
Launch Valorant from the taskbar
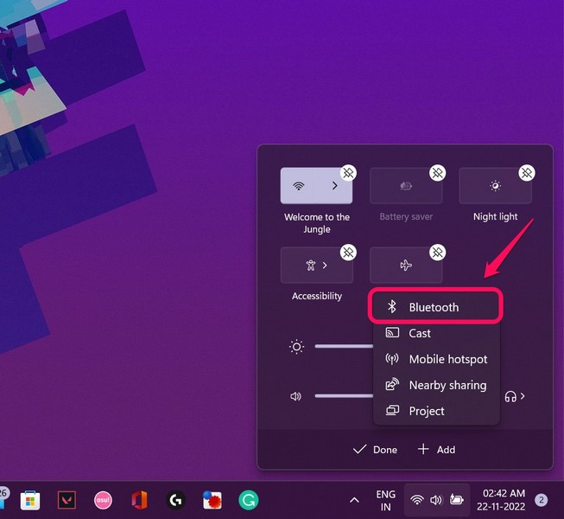click(67, 500)
